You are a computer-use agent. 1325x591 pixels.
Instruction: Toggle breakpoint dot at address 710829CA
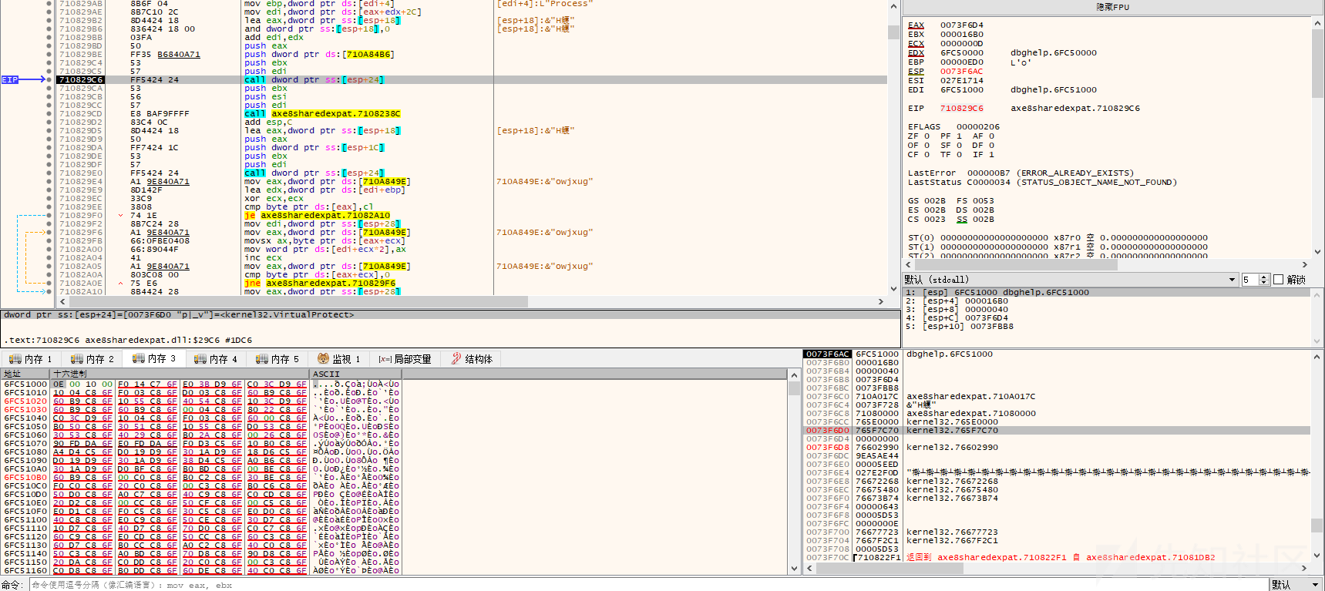49,88
